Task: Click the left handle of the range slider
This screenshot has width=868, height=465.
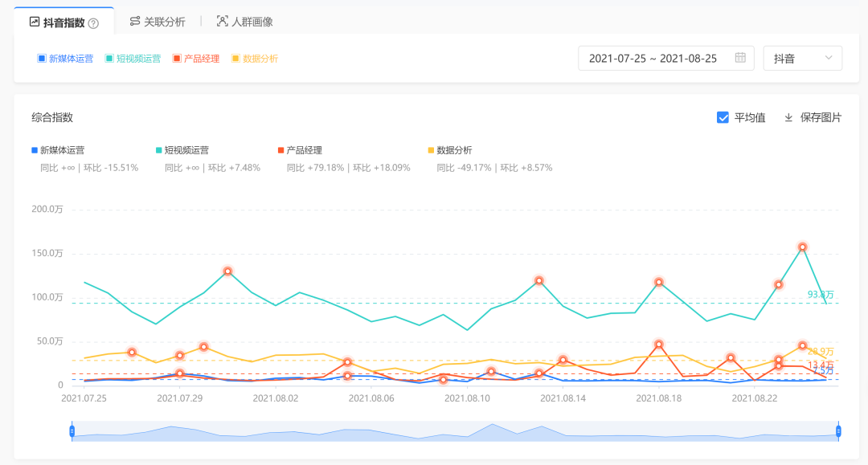Action: [x=72, y=430]
